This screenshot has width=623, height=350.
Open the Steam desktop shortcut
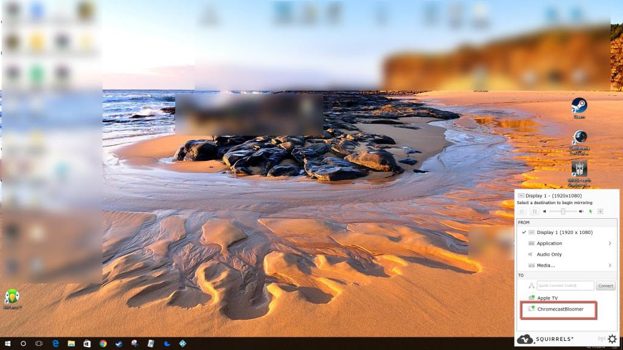[579, 108]
